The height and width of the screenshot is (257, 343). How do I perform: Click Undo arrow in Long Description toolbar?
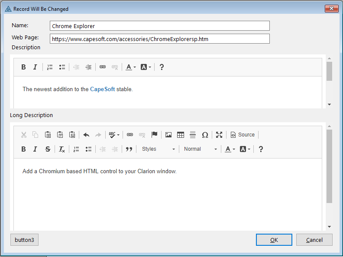pyautogui.click(x=86, y=135)
